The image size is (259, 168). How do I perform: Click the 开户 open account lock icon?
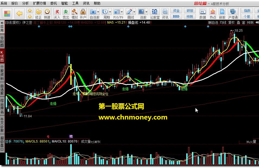tap(83, 14)
